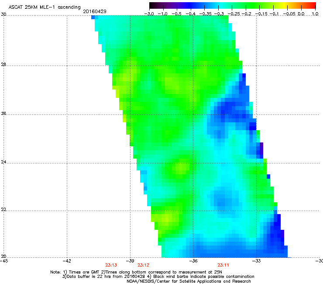
Task: Click the red time stamp 23:11
Action: click(223, 265)
